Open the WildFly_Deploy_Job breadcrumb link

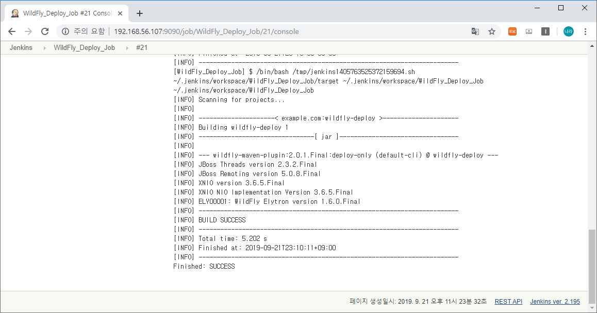pos(84,47)
